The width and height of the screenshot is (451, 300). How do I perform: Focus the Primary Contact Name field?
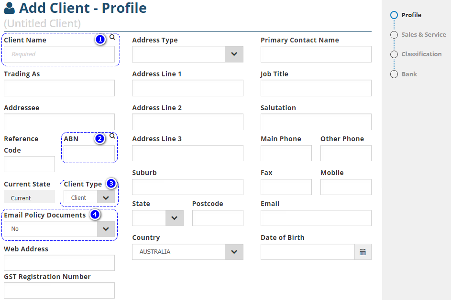(x=316, y=54)
